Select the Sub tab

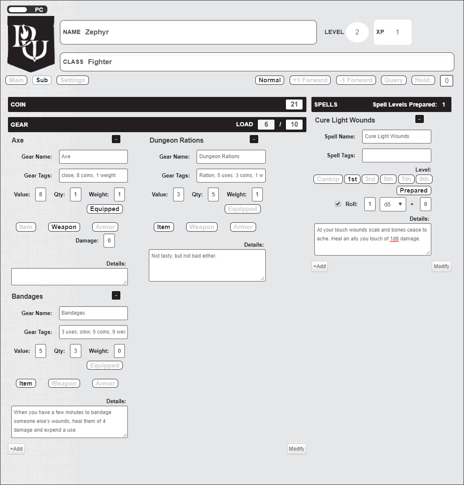click(42, 80)
